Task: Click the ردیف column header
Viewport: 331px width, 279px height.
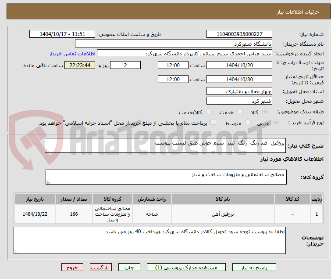Action: 317,199
